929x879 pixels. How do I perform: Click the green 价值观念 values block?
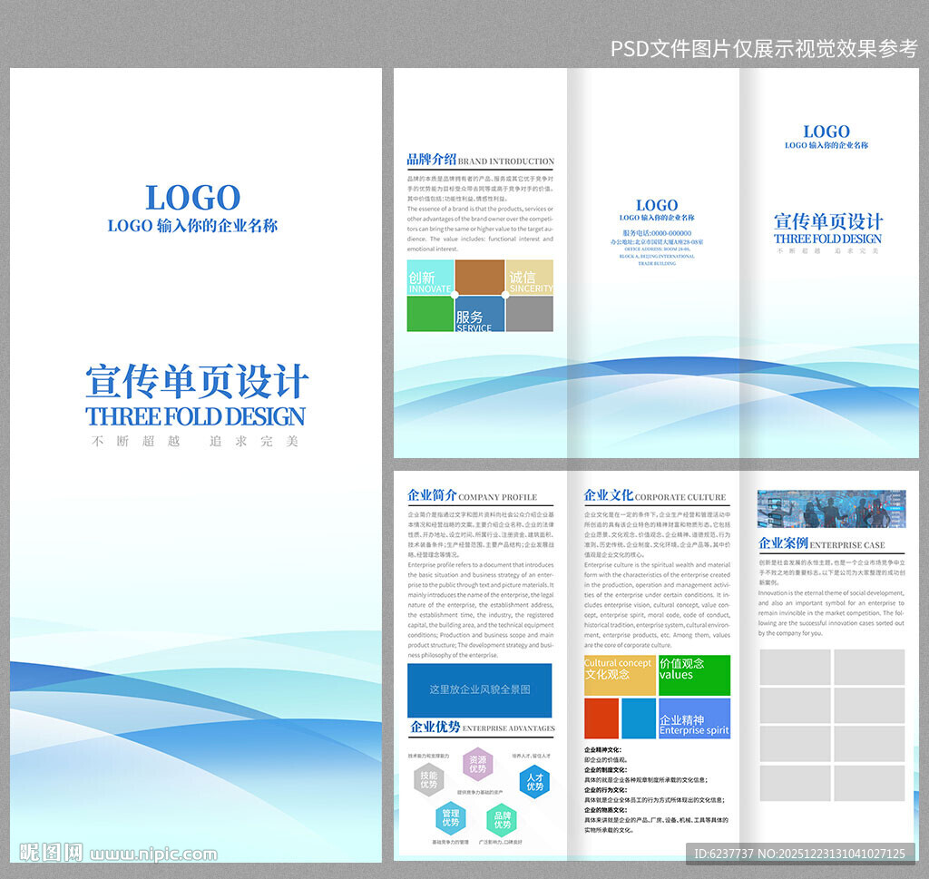click(694, 675)
